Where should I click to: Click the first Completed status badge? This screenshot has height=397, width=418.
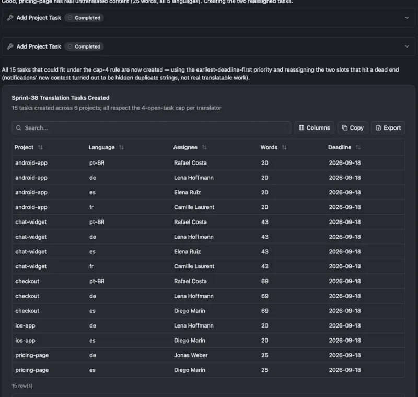pyautogui.click(x=84, y=18)
